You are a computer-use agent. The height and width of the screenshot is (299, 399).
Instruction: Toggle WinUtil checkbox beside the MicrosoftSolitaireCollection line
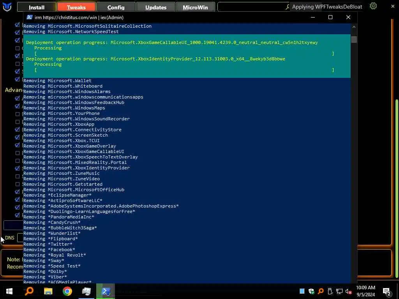coord(17,25)
